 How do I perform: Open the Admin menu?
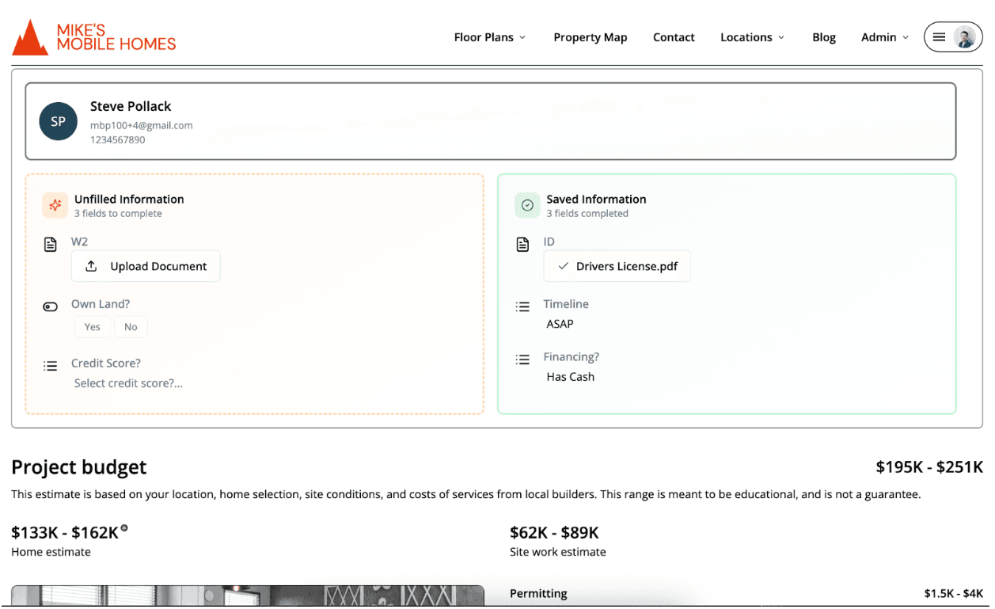pyautogui.click(x=883, y=36)
